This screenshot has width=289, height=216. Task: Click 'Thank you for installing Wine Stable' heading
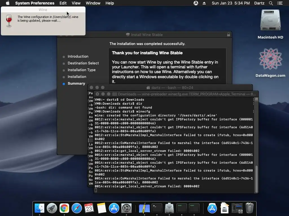[x=147, y=53]
